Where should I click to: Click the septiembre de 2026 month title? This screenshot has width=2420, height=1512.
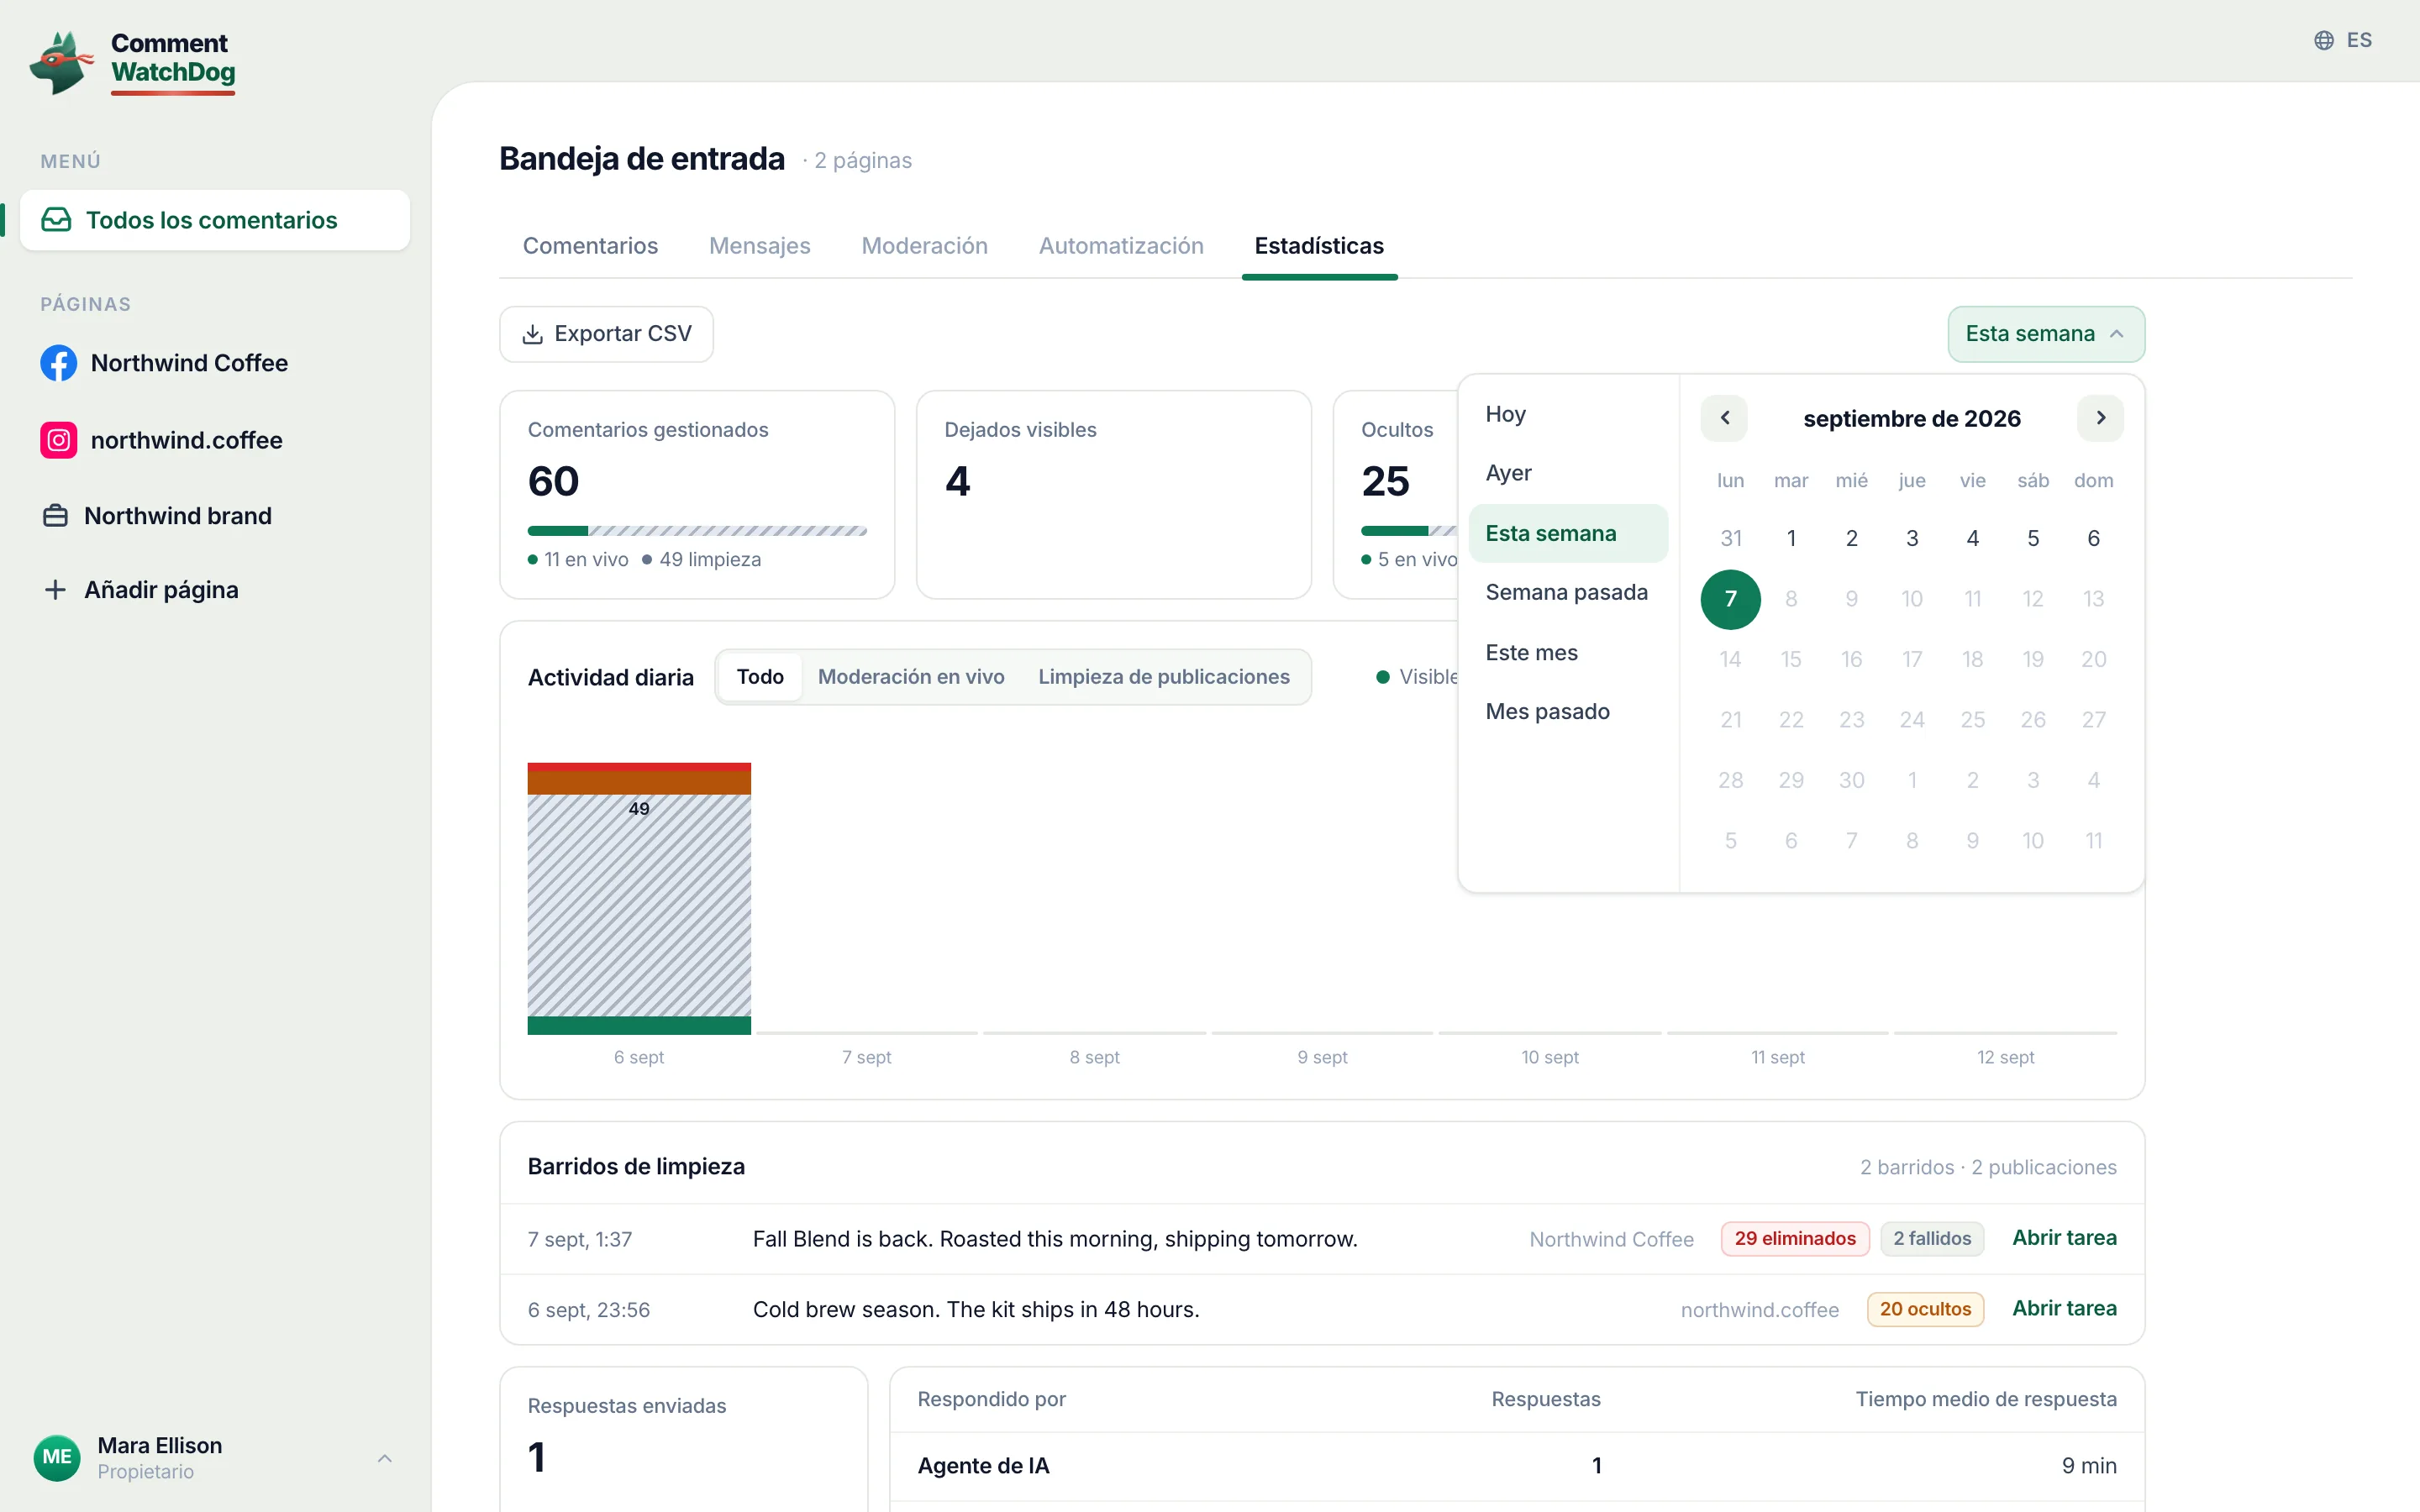pos(1912,419)
